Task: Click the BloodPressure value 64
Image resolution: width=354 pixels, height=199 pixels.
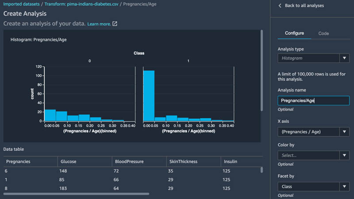Action: point(116,188)
